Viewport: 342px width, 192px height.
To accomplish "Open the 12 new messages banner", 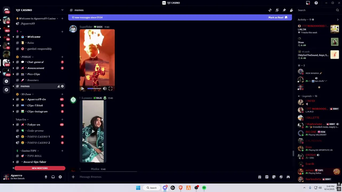I will coord(180,18).
